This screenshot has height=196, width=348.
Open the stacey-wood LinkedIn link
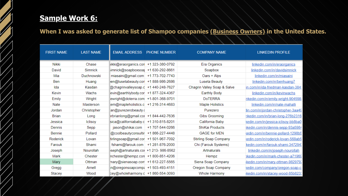[x=274, y=173]
